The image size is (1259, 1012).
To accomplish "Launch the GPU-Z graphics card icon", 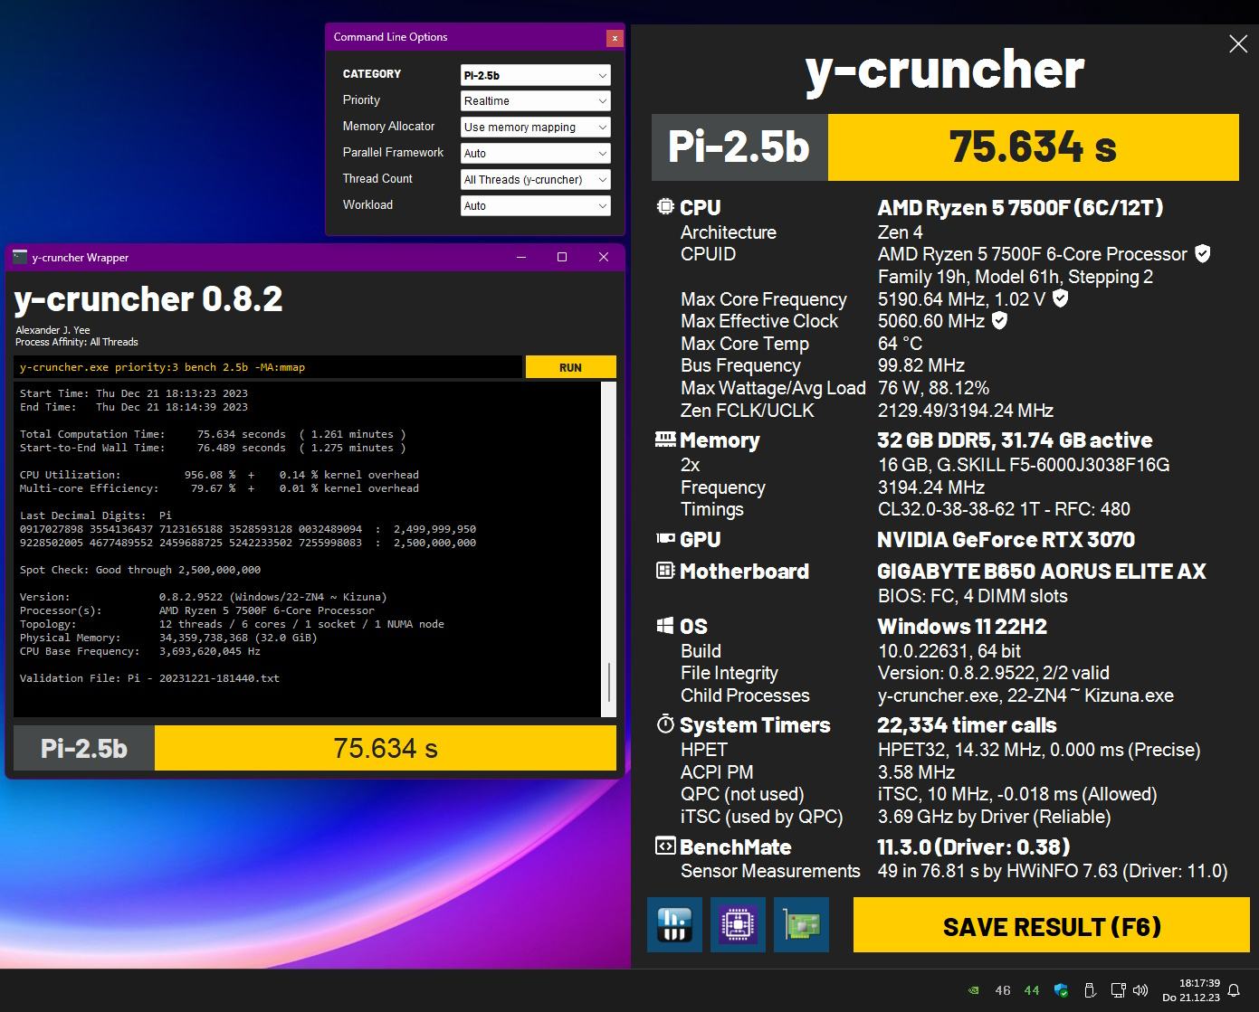I will coord(801,924).
